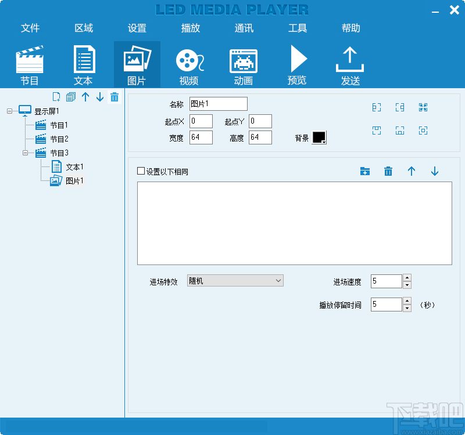This screenshot has height=435, width=465.
Task: Open the 动画 (Animation) module
Action: (243, 63)
